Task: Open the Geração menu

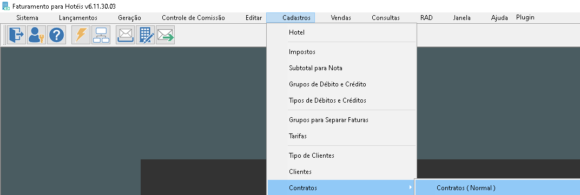Action: (129, 18)
